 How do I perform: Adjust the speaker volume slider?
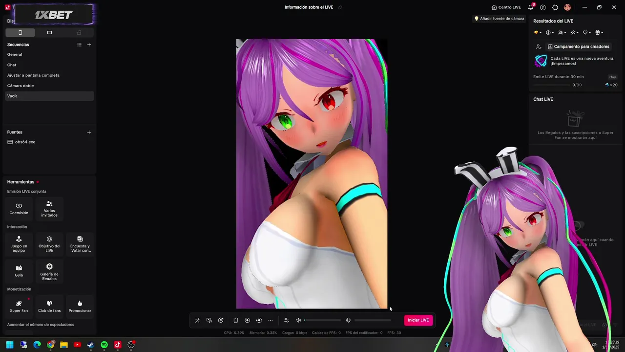pyautogui.click(x=323, y=320)
